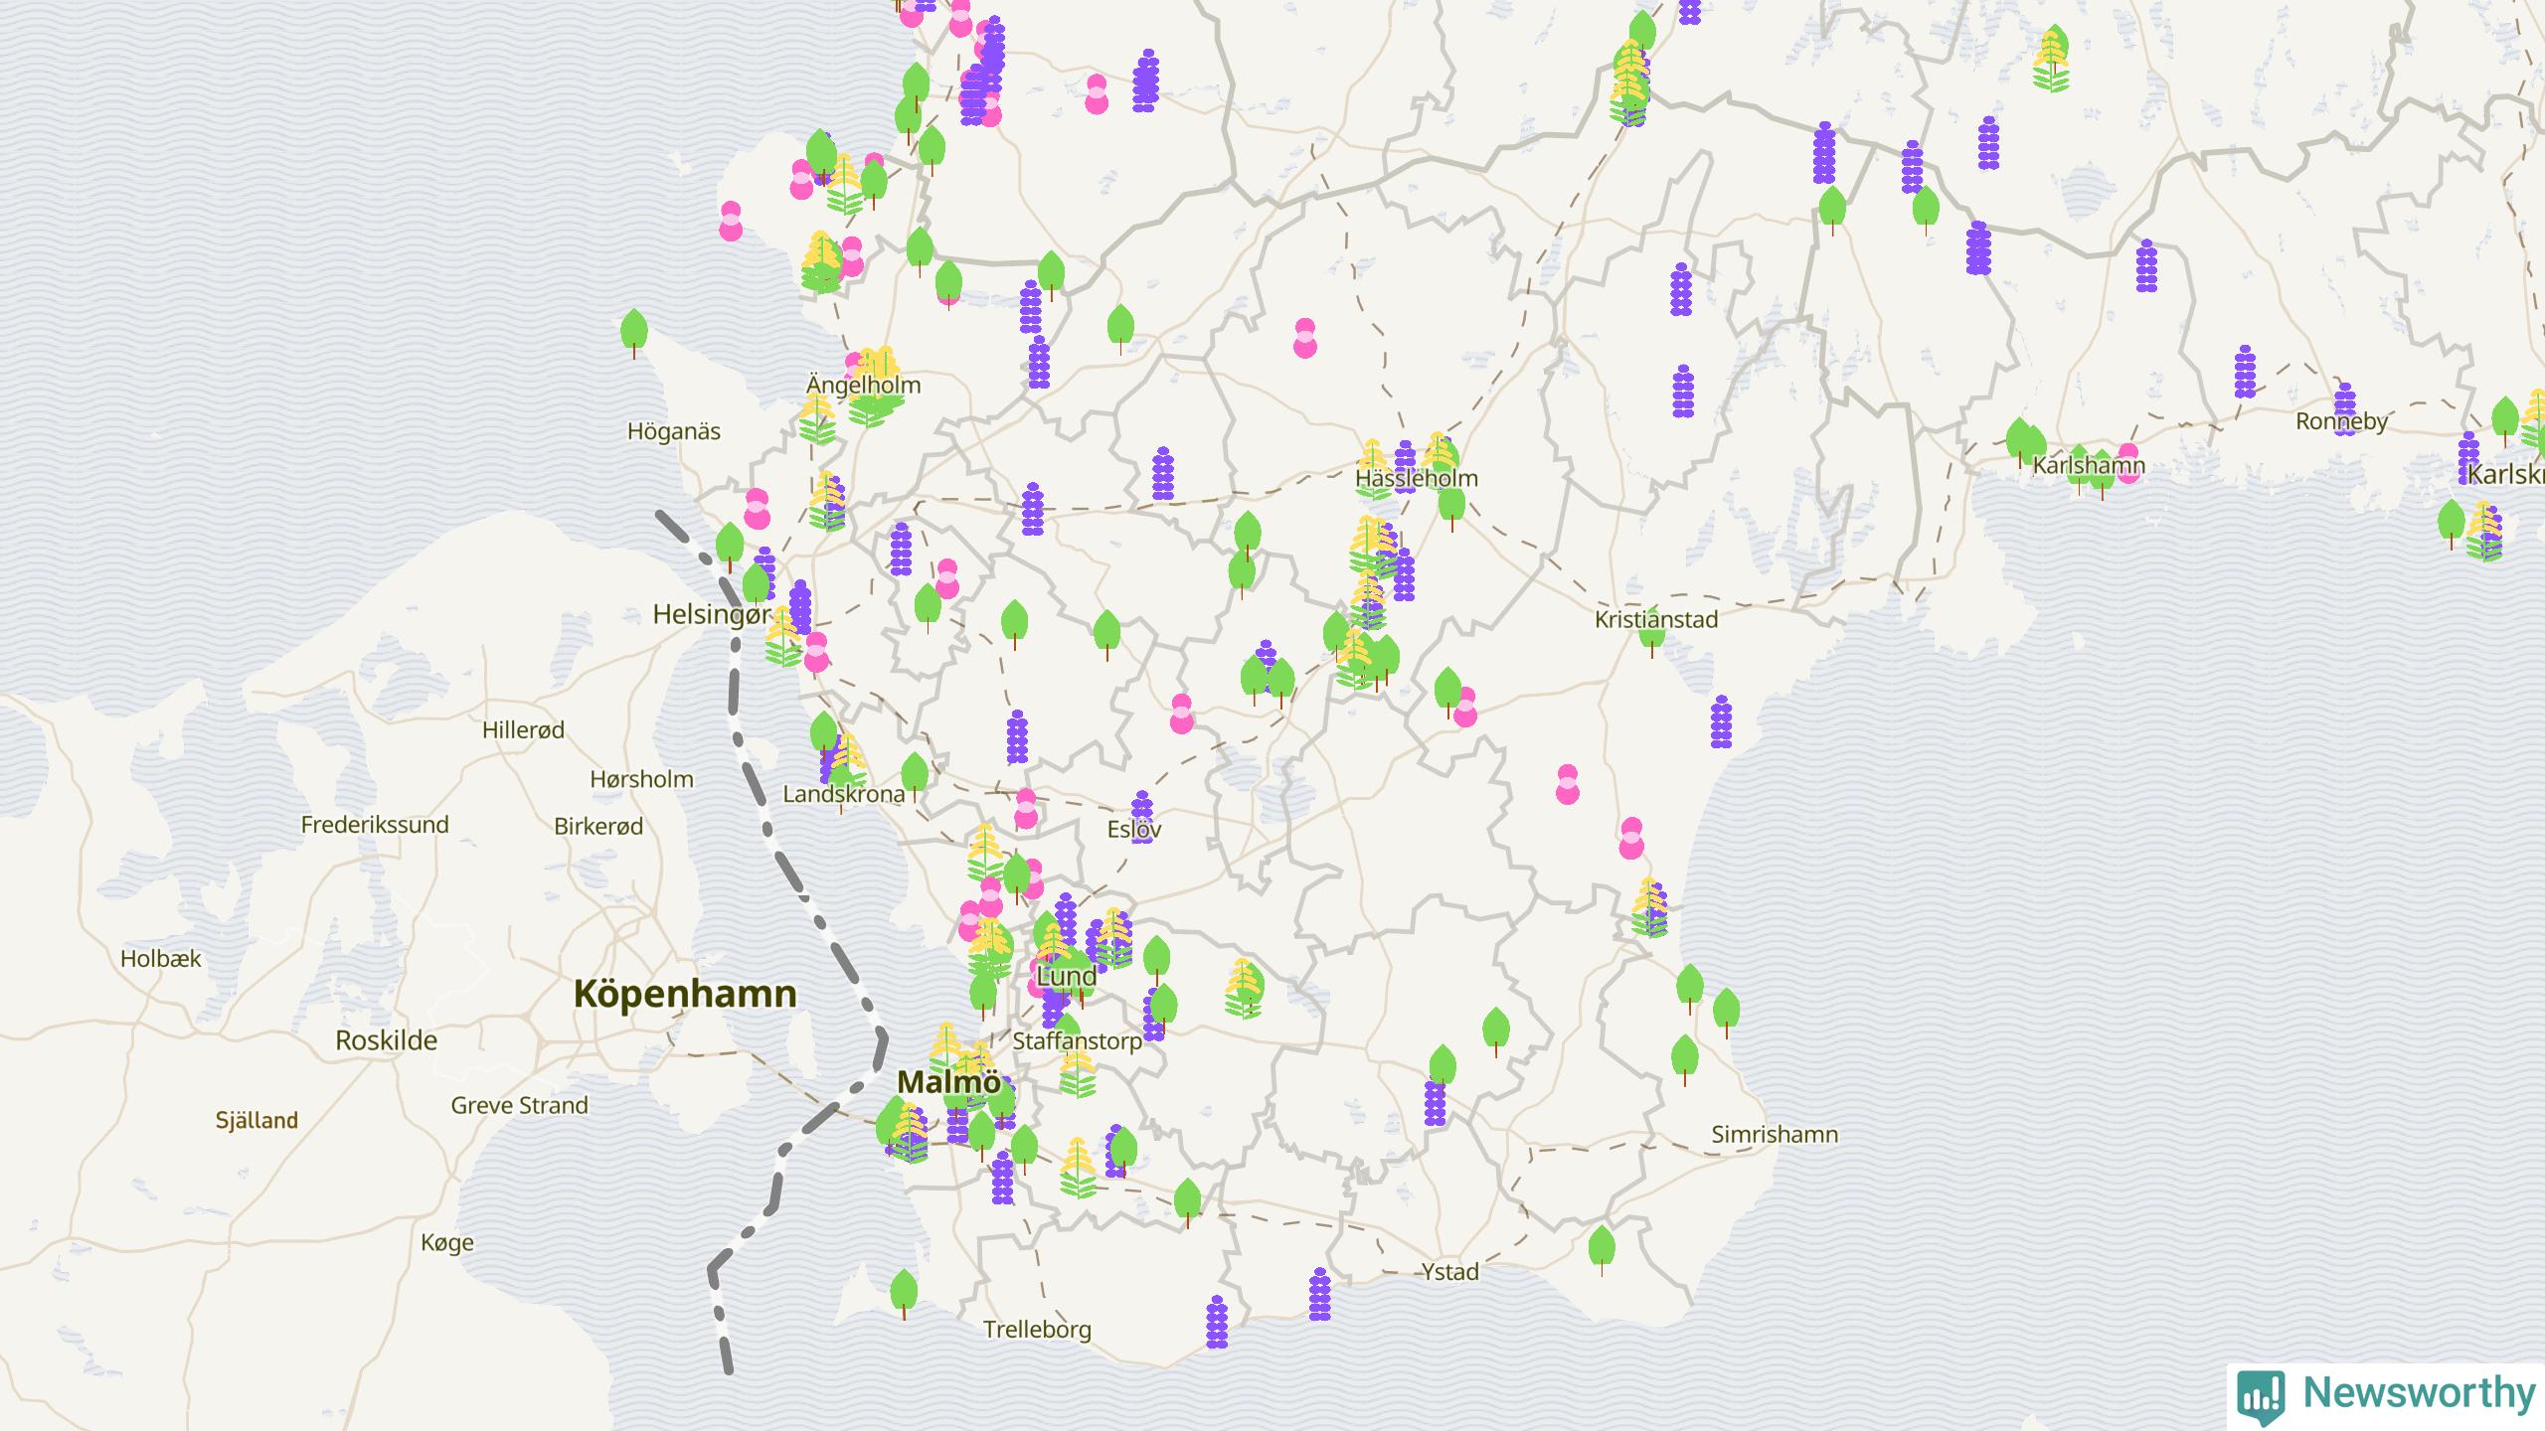The height and width of the screenshot is (1431, 2545).
Task: Click the Malmö city label
Action: pos(949,1082)
